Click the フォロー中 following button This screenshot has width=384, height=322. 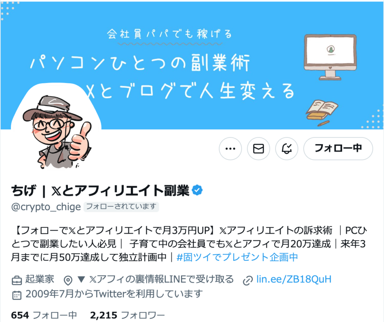[338, 149]
